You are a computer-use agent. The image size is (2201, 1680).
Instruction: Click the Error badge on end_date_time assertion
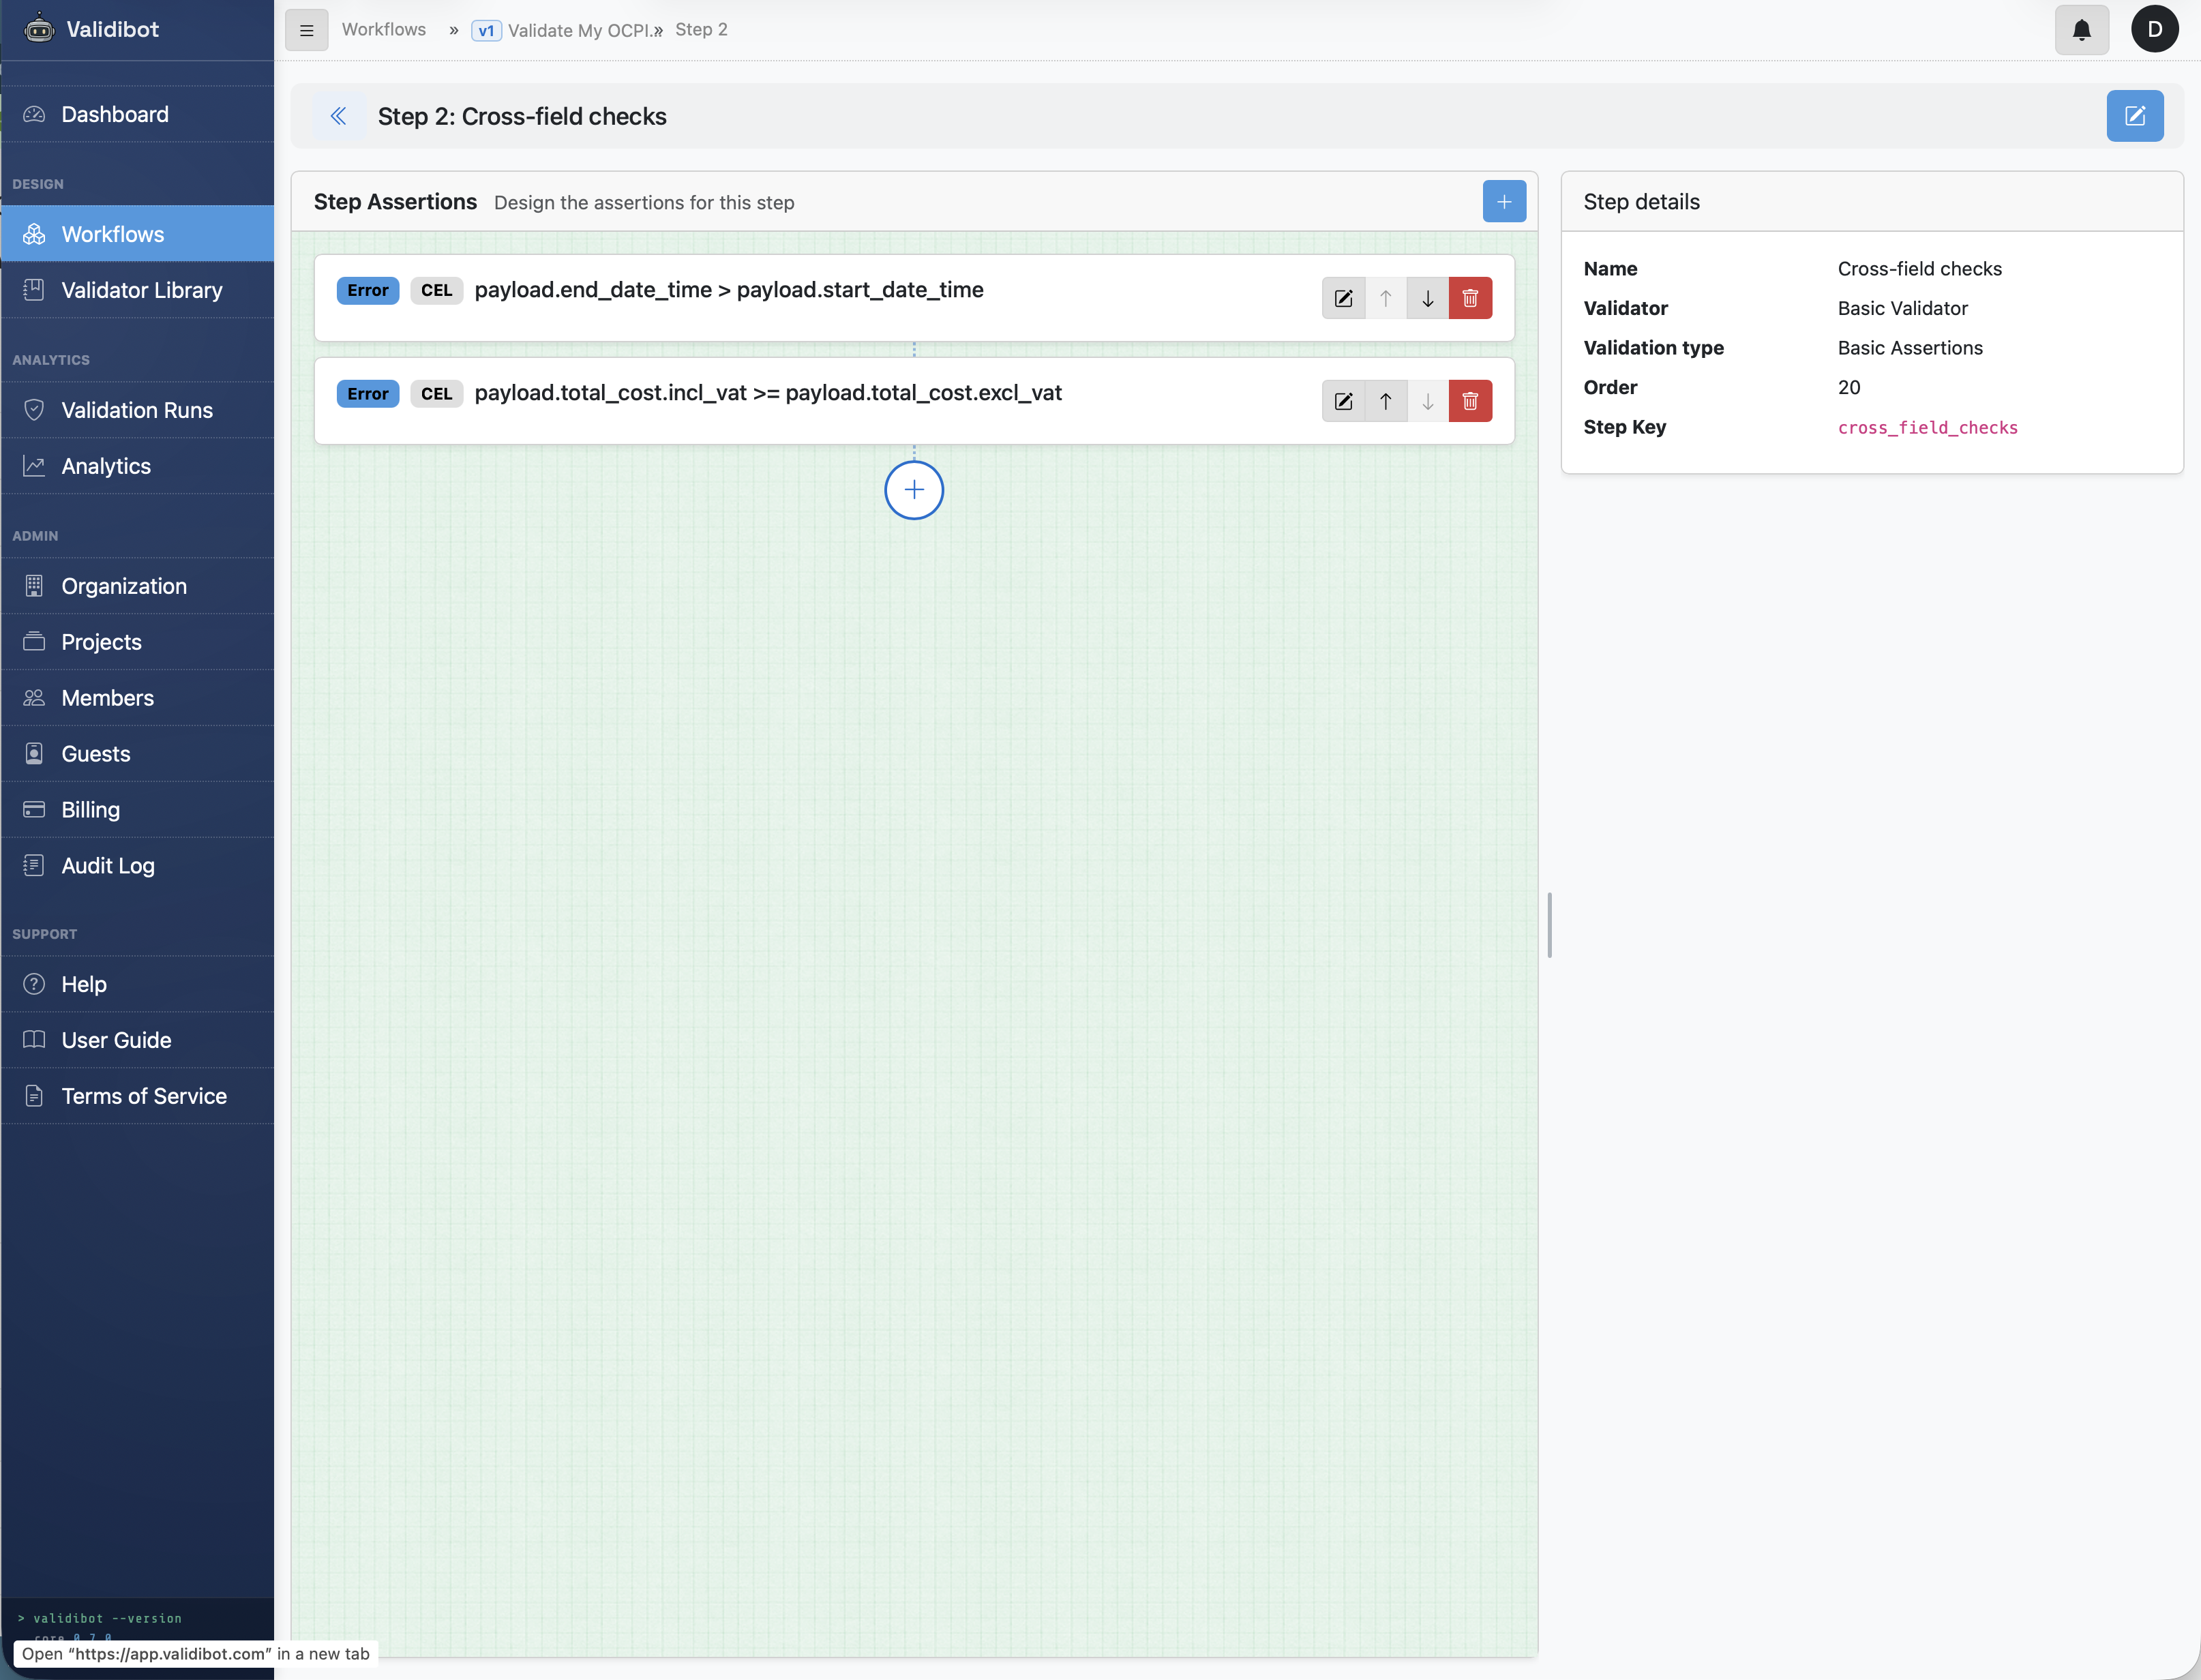point(367,290)
